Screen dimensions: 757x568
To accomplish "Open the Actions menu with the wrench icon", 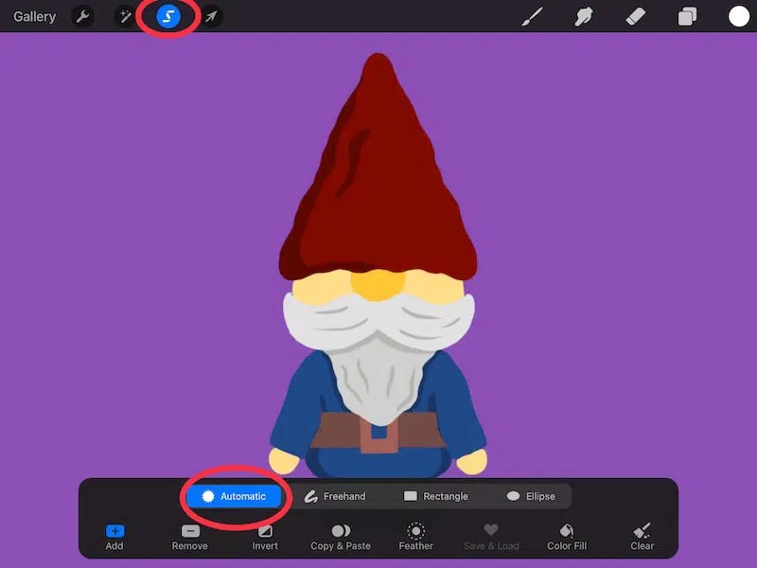I will coord(81,16).
